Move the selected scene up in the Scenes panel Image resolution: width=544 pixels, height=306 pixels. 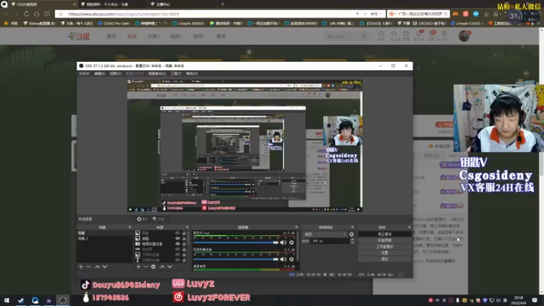[97, 267]
